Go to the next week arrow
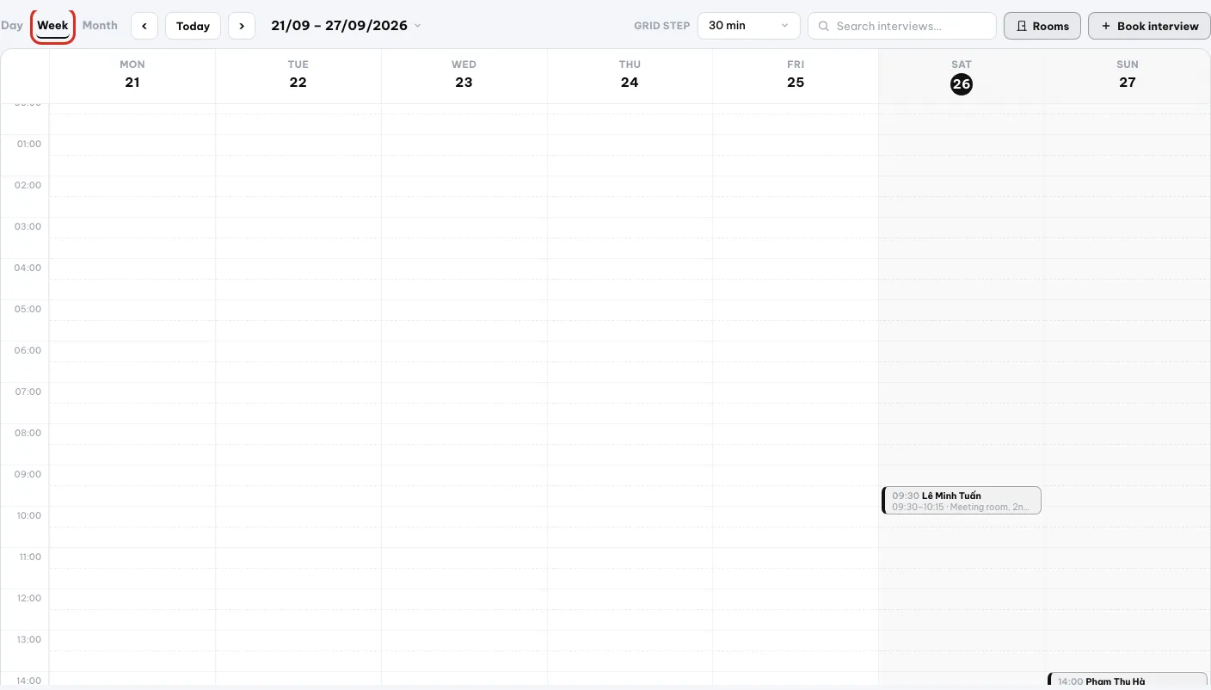Viewport: 1211px width, 690px height. [242, 26]
